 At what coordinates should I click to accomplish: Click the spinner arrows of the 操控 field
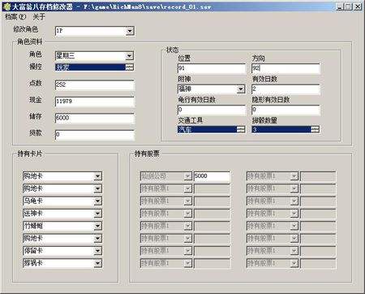[x=130, y=67]
